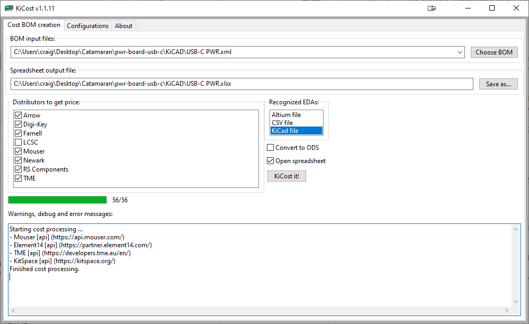Click the KiCost it! button
Screen dimensions: 529x324
[x=287, y=176]
